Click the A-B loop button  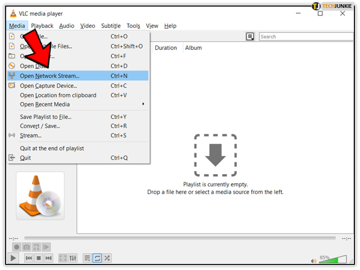tap(37, 247)
